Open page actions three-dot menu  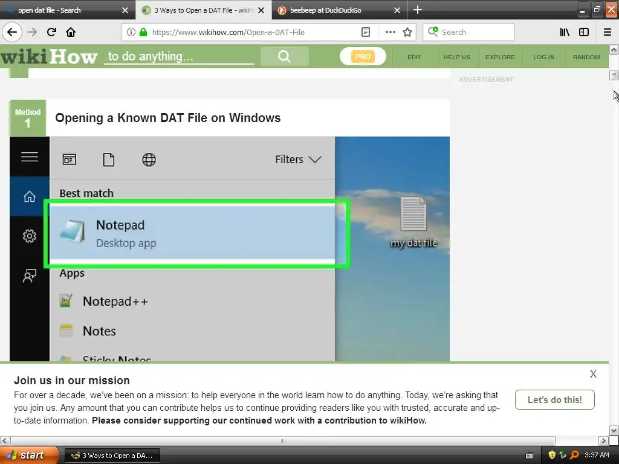click(390, 32)
